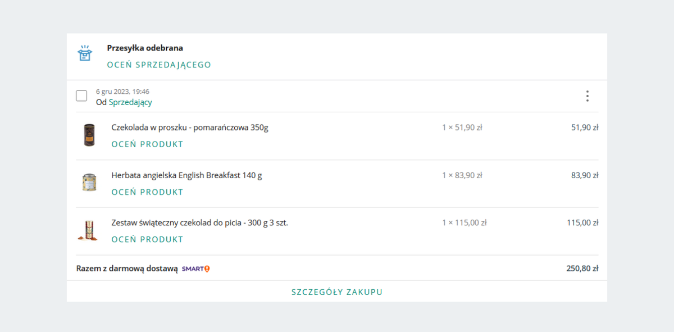Open the English Breakfast tea tin image
This screenshot has height=332, width=674.
click(89, 183)
